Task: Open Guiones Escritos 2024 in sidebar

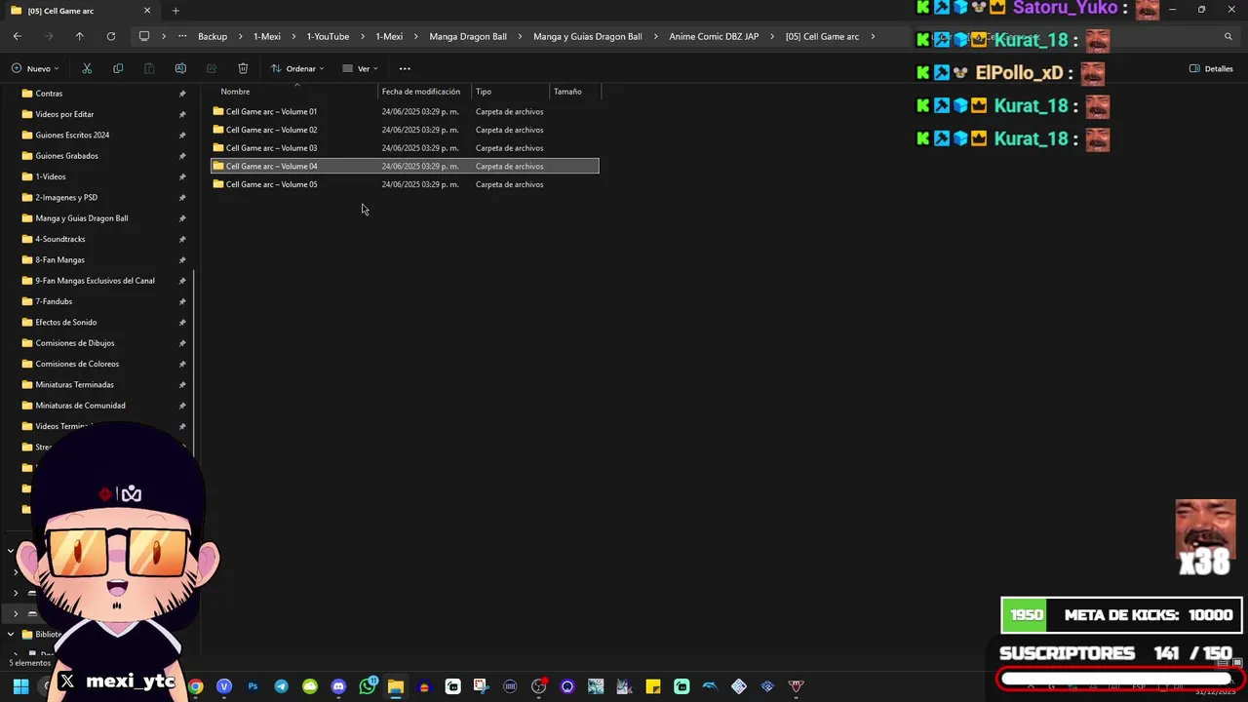Action: (x=72, y=135)
